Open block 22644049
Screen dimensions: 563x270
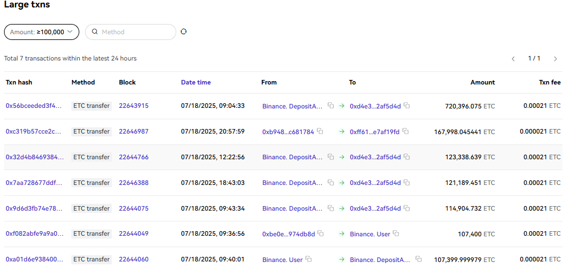(133, 233)
